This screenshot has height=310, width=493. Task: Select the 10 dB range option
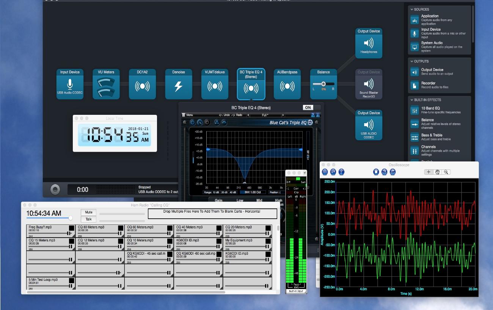216,193
